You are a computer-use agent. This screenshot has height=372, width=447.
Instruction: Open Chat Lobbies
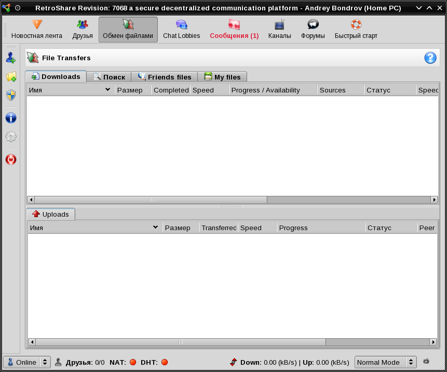[181, 30]
